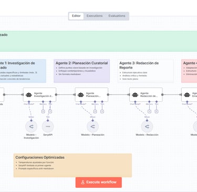
Task: Add memory to Agente Redacción via plus
Action: tap(149, 111)
